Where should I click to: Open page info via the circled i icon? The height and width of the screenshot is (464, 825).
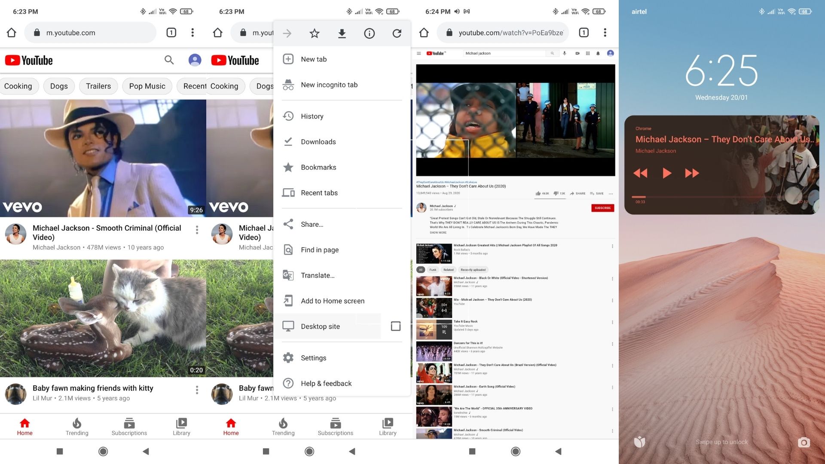coord(370,34)
